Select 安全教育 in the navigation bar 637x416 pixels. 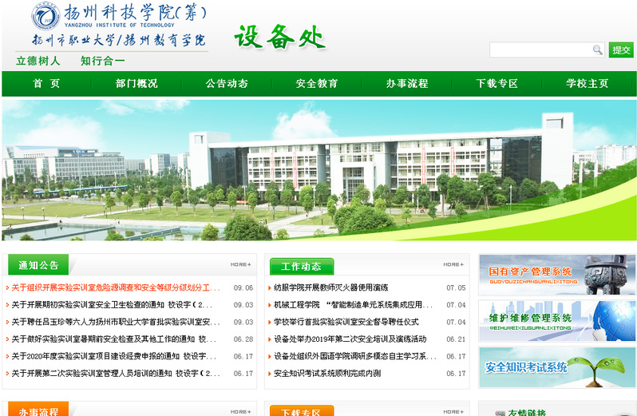(x=317, y=84)
